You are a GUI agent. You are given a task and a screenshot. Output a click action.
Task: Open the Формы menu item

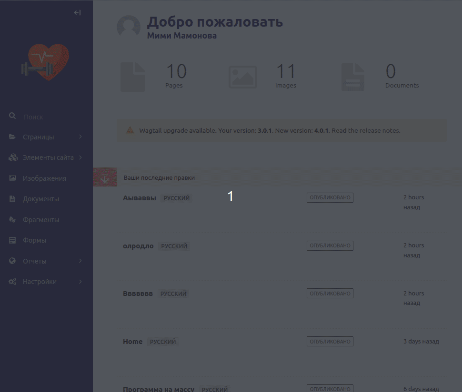[34, 240]
